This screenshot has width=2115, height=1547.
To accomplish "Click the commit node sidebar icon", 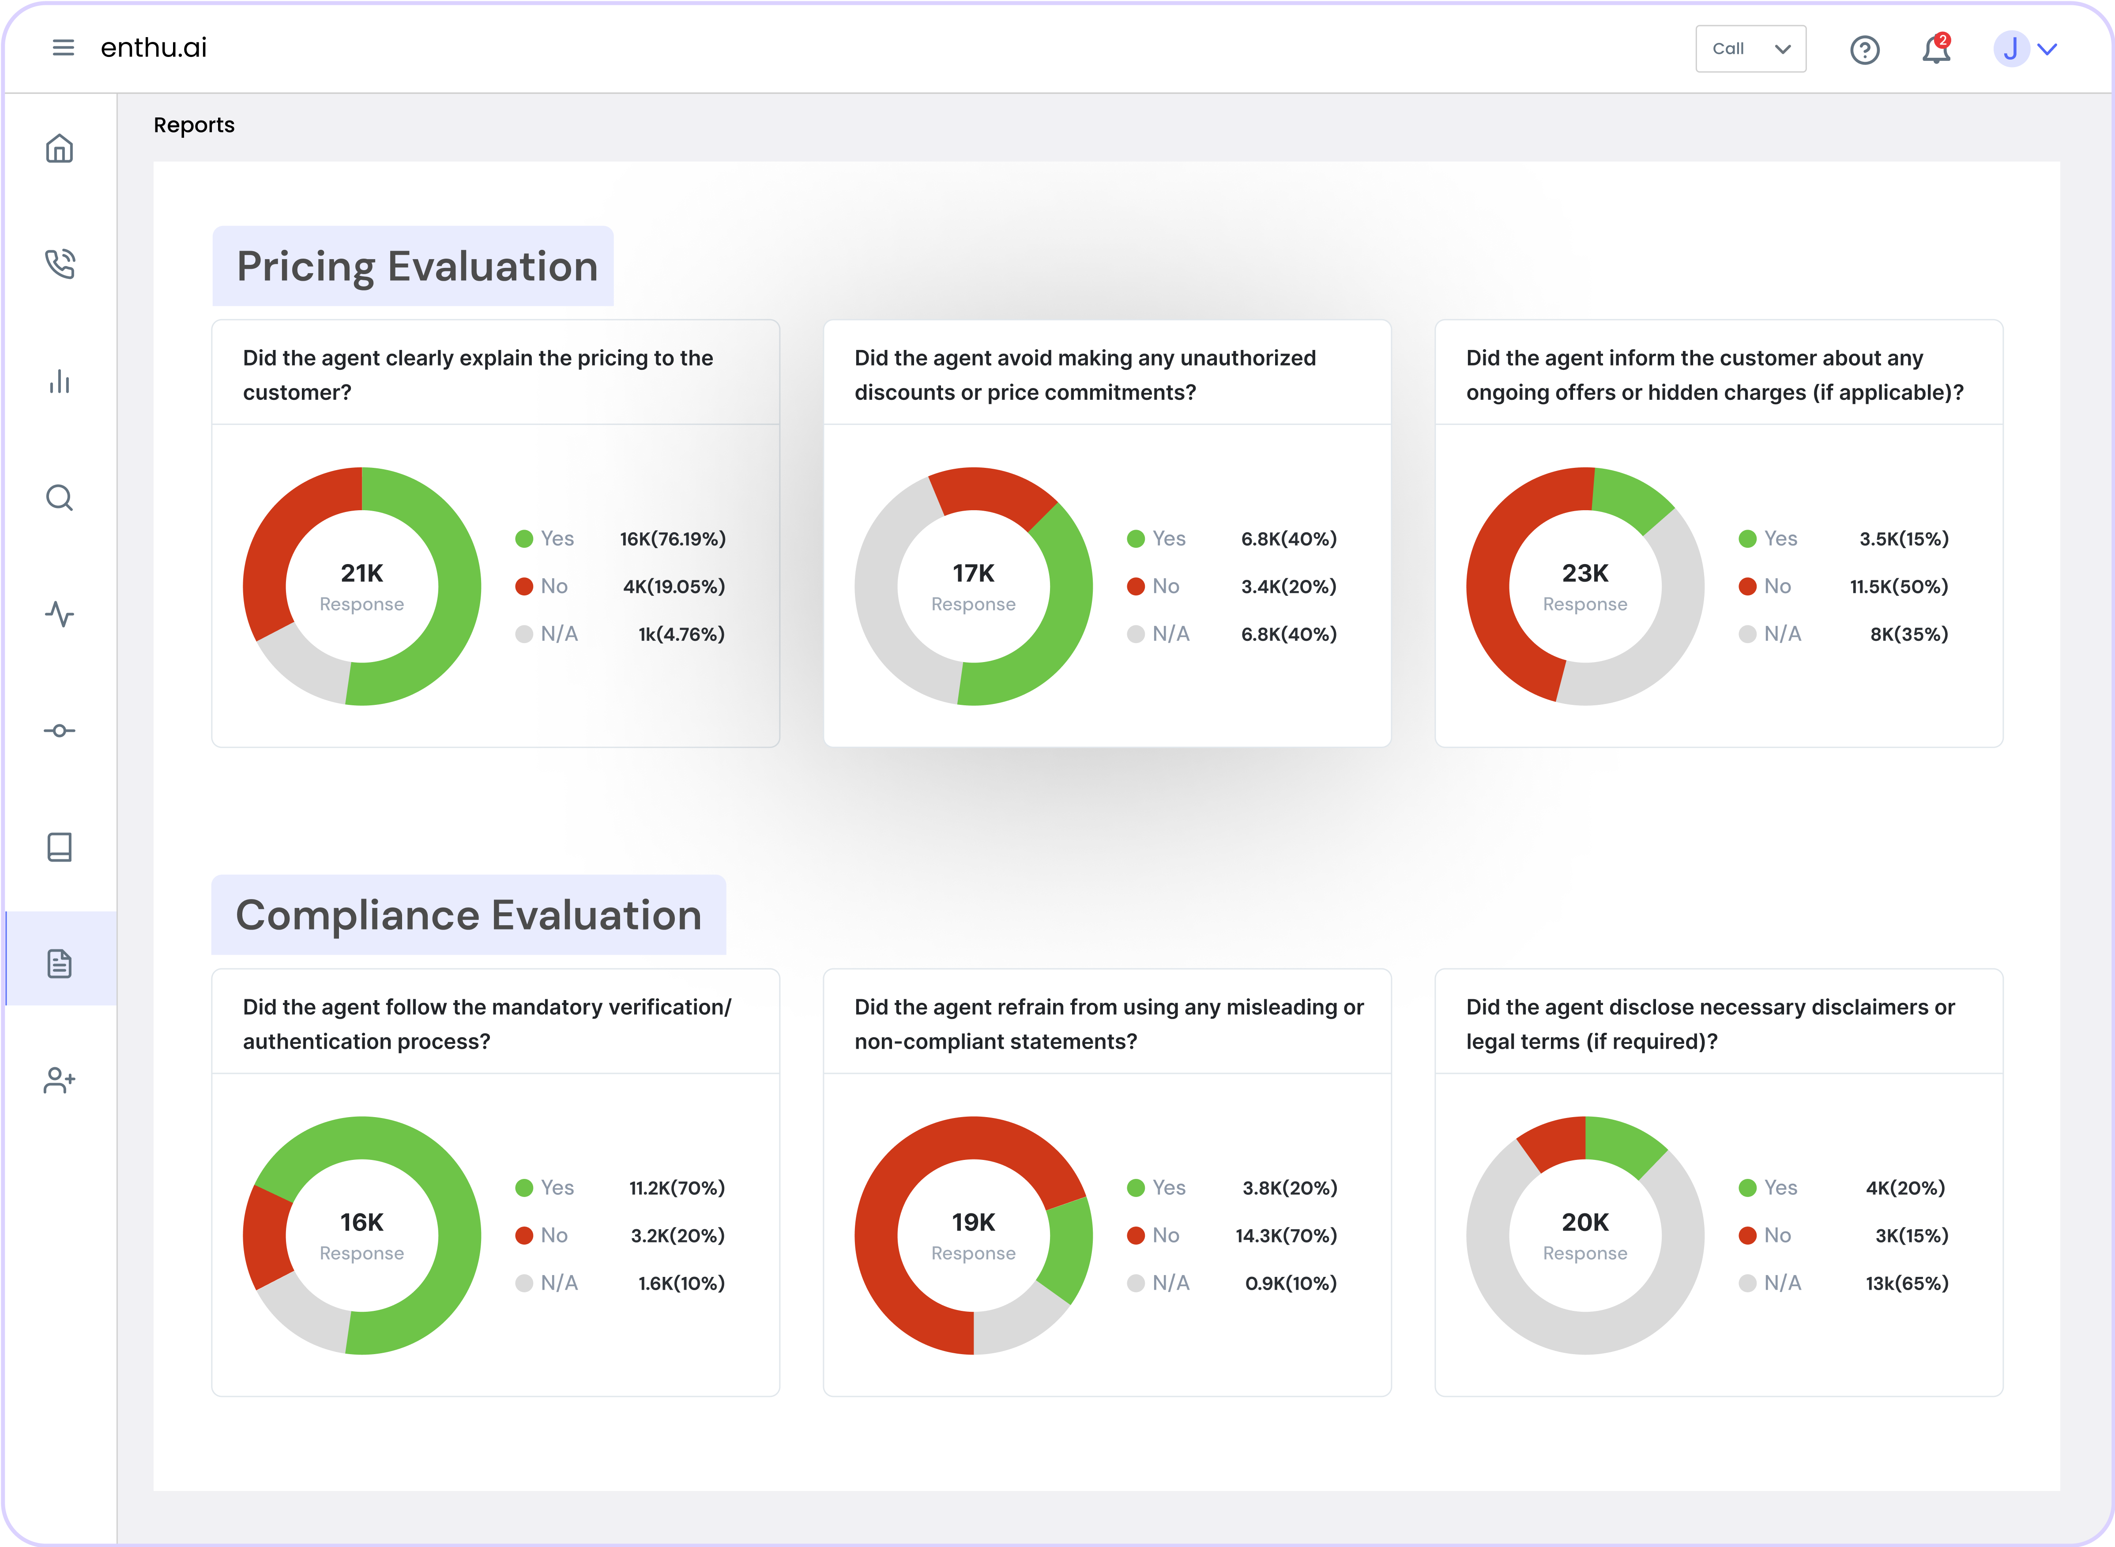I will [x=59, y=730].
